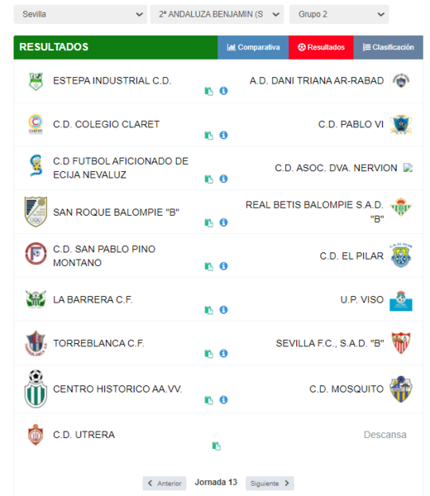The height and width of the screenshot is (496, 430).
Task: Go to the Siguiente jornada
Action: [x=270, y=483]
